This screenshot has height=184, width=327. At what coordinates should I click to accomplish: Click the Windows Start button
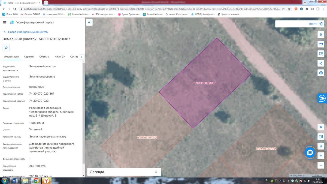coord(4,180)
